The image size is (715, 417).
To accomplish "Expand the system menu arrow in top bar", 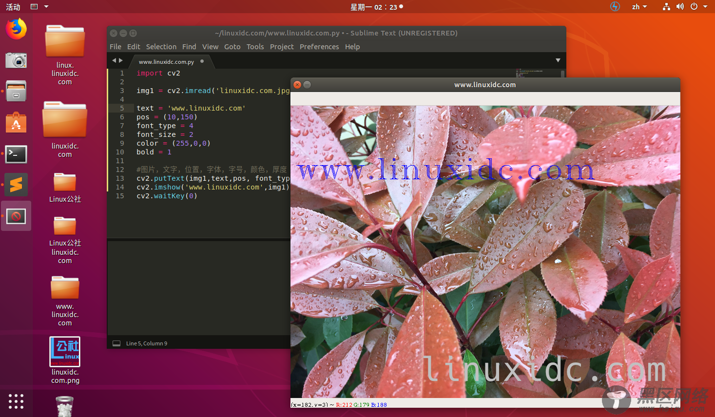I will [705, 7].
